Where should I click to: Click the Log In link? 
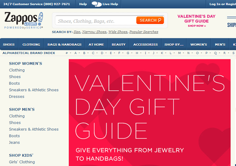tap(215, 4)
